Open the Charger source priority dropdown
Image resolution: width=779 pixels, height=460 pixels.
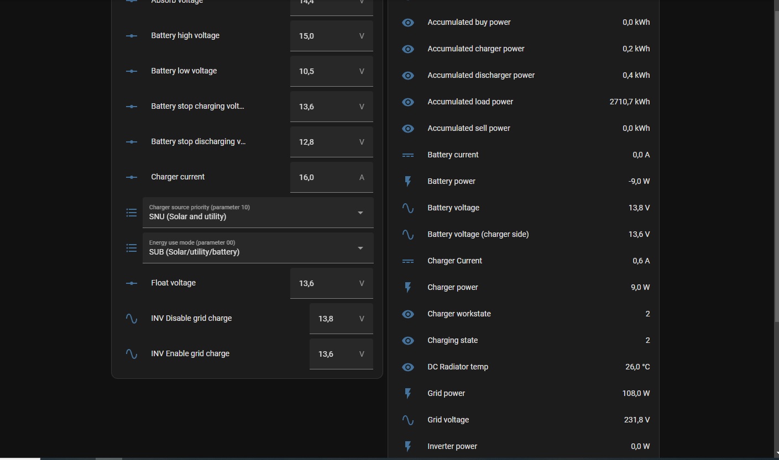[258, 213]
